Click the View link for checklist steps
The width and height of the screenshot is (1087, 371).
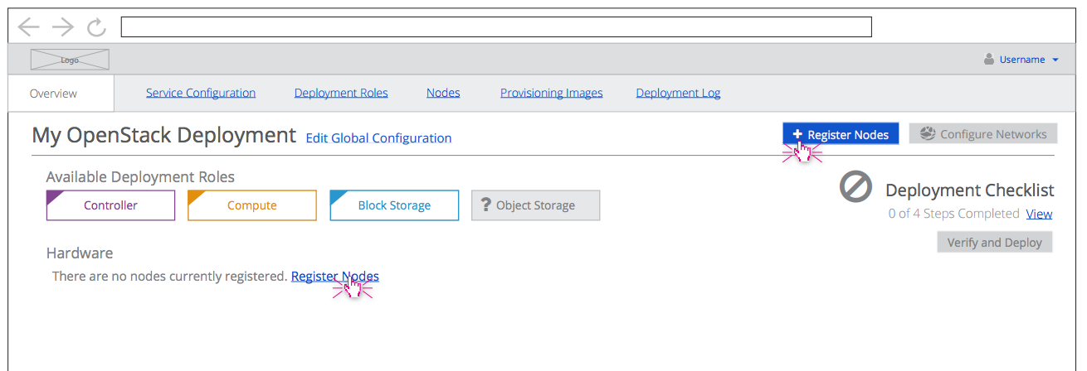tap(1039, 214)
